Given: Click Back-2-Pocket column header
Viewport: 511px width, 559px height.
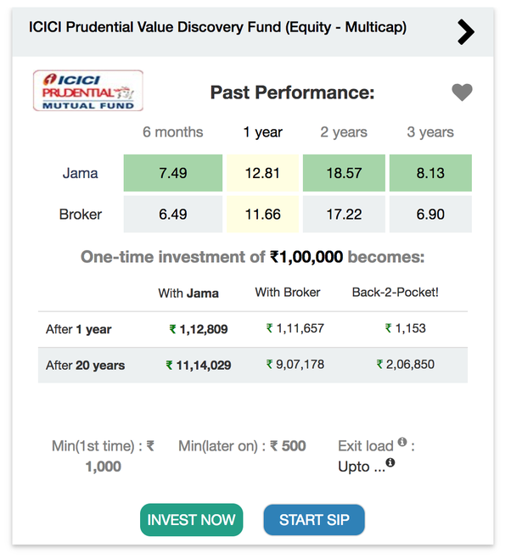Looking at the screenshot, I should (x=395, y=293).
